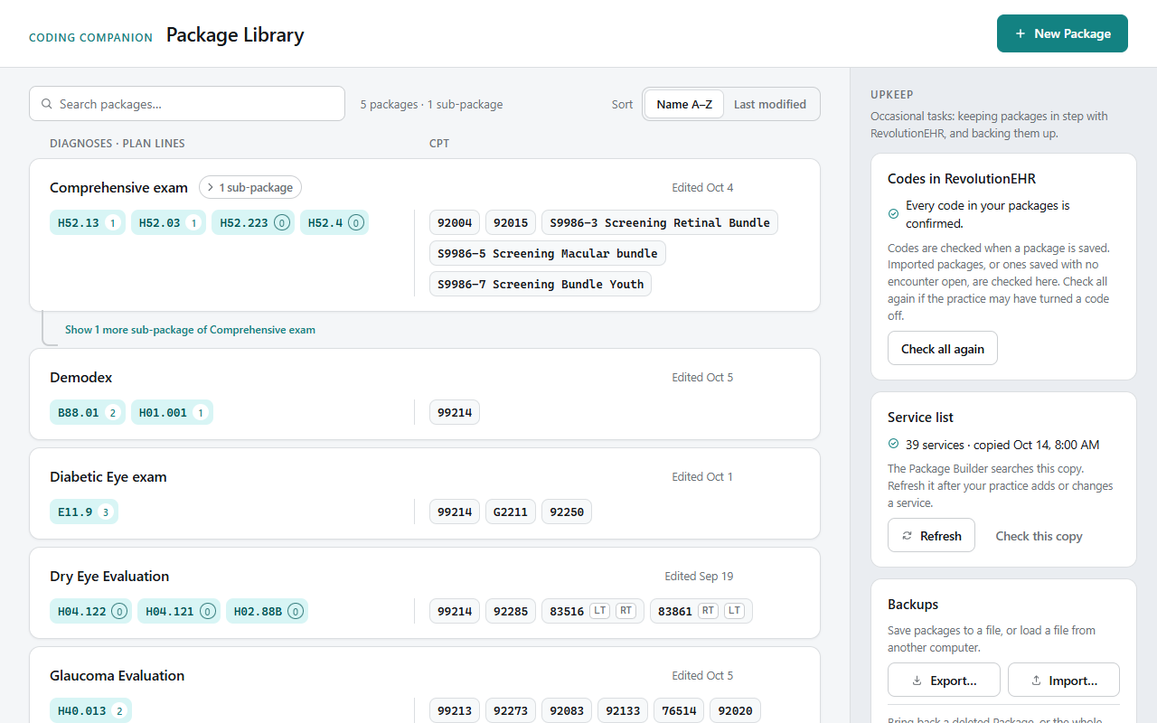Refresh the service list
1157x723 pixels.
point(931,535)
